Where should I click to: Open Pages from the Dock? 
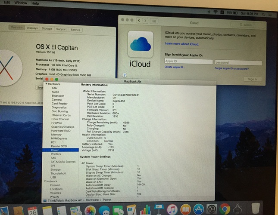click(131, 210)
